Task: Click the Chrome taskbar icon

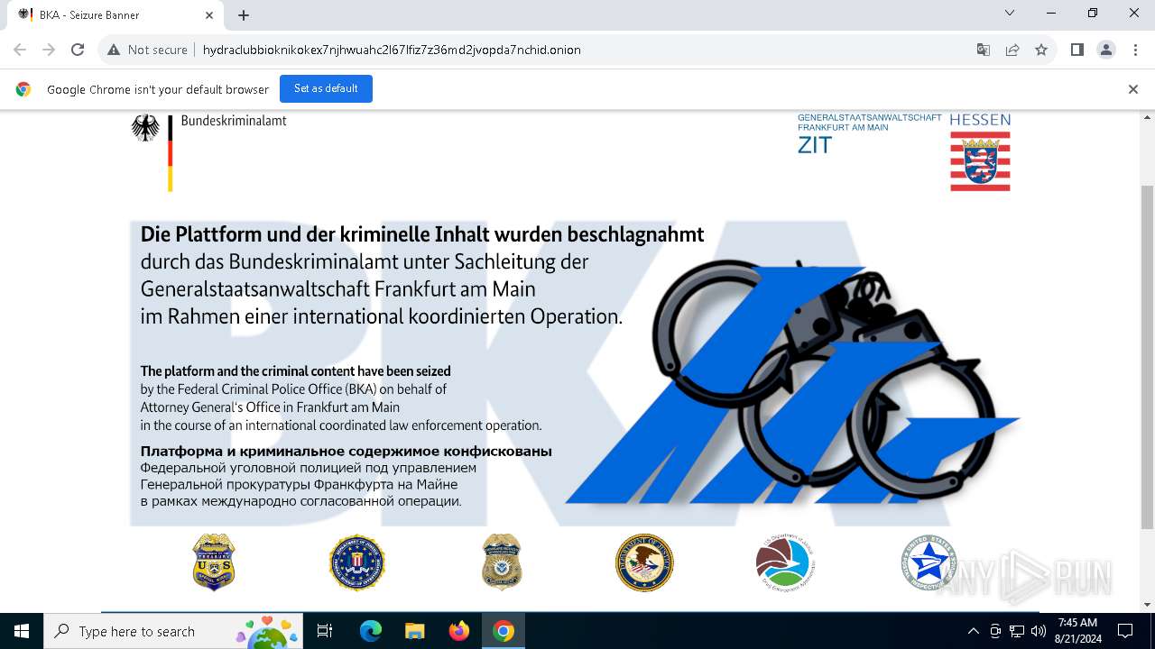Action: tap(504, 631)
